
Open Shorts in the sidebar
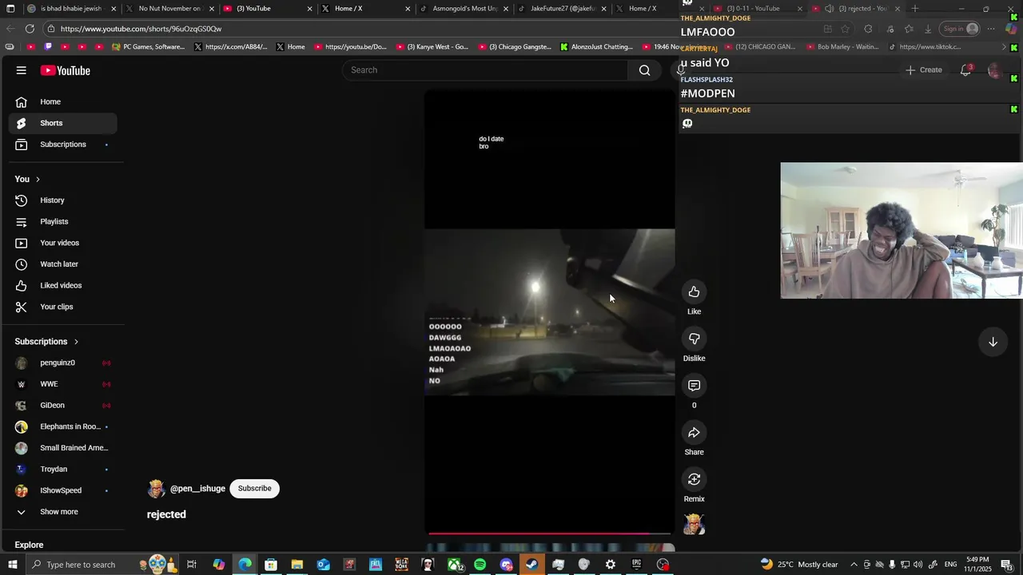[62, 123]
